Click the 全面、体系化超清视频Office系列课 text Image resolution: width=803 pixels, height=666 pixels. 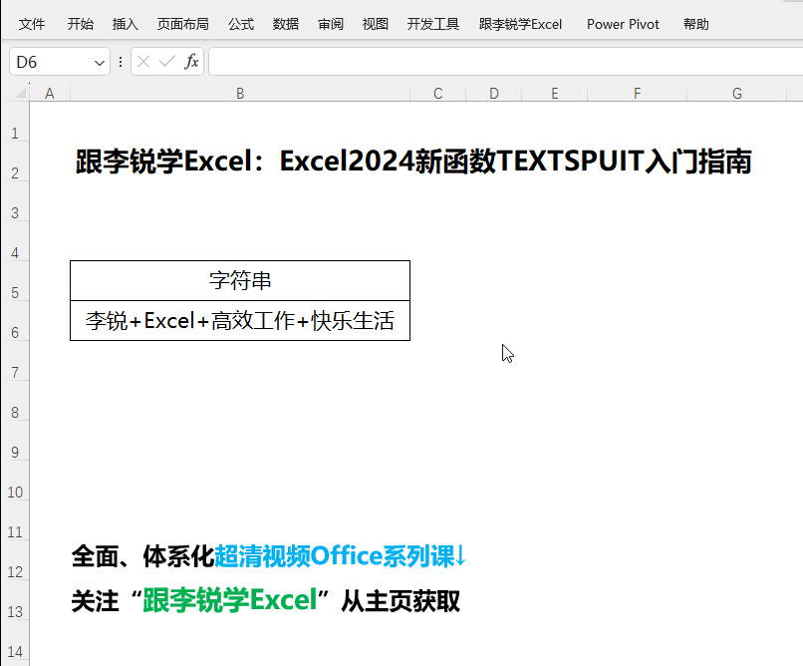[x=269, y=556]
